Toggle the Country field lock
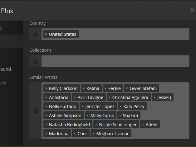Image resolution: width=196 pixels, height=147 pixels. [35, 34]
